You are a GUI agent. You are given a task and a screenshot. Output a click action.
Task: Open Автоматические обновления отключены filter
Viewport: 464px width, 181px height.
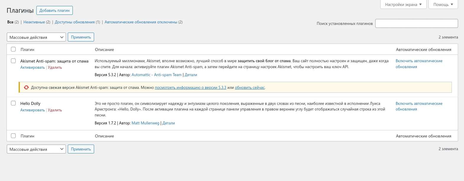click(x=141, y=22)
